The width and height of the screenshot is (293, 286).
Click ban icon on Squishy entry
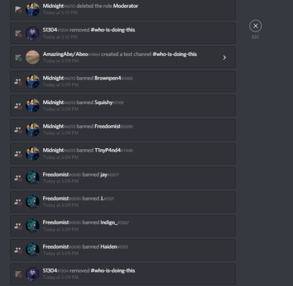tap(18, 105)
